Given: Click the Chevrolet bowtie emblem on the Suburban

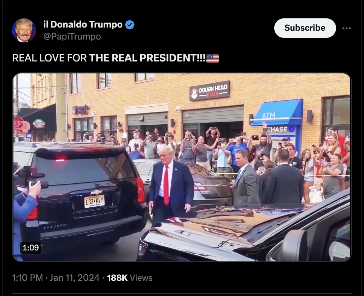Looking at the screenshot, I should tap(96, 192).
